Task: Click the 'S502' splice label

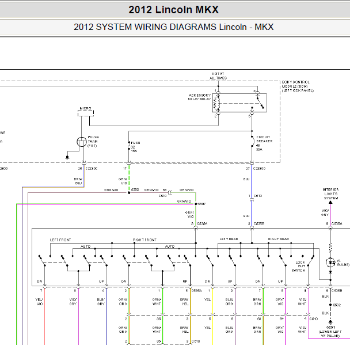Action: pos(337,305)
